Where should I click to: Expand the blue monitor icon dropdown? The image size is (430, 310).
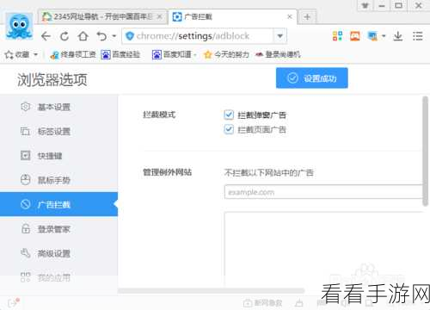(x=384, y=36)
